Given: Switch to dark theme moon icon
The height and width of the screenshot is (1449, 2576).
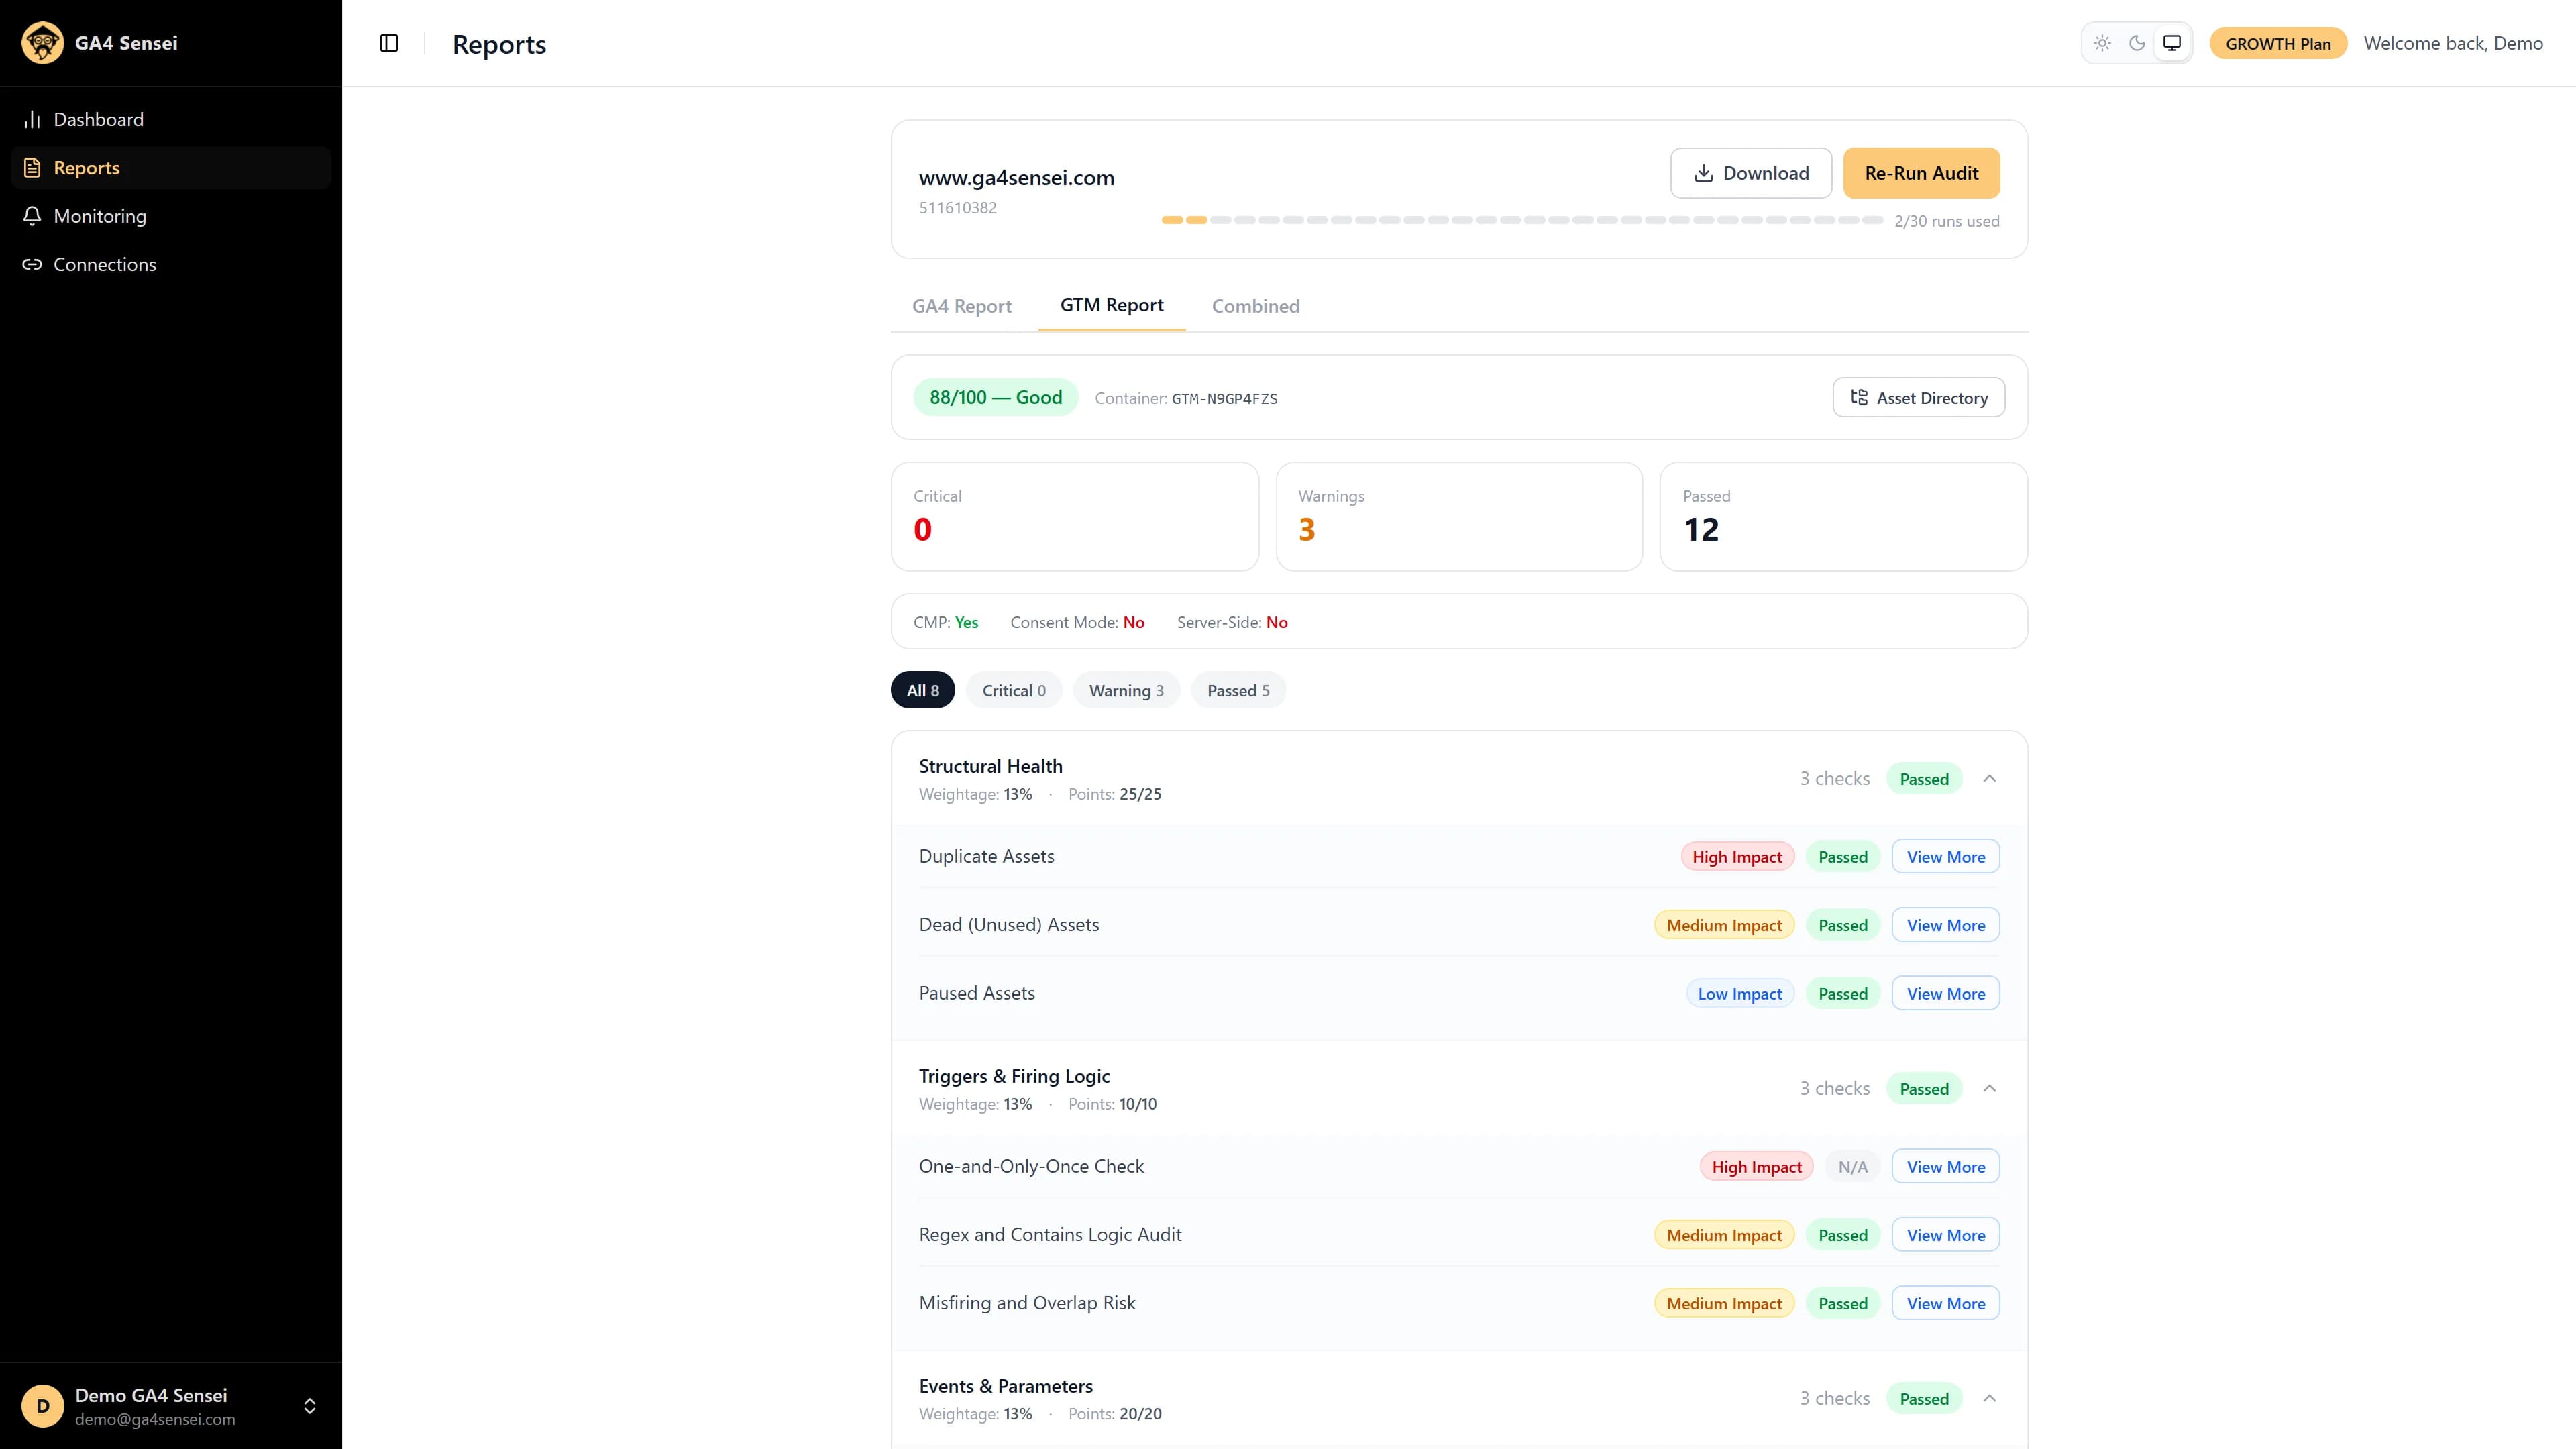Looking at the screenshot, I should [2137, 43].
